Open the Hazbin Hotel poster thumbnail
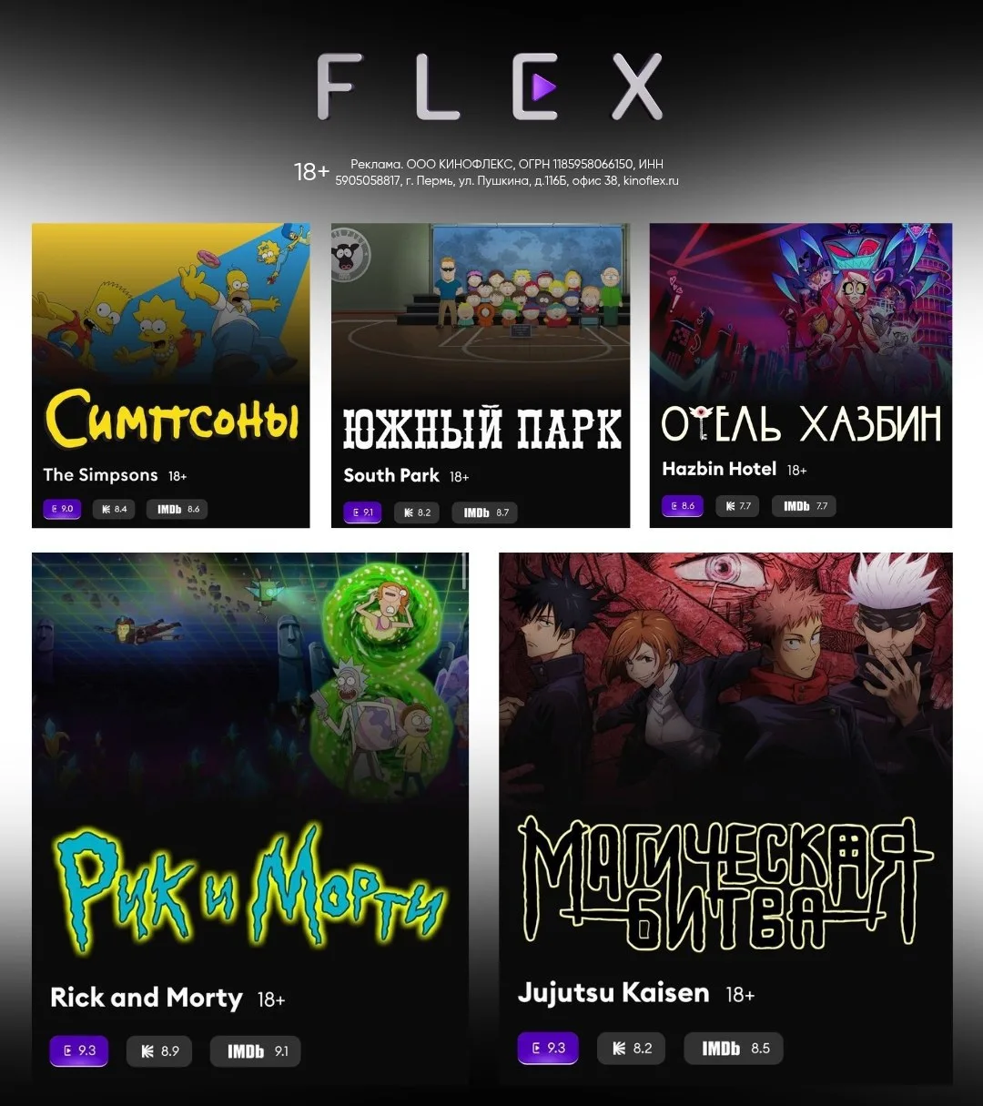The height and width of the screenshot is (1106, 983). (x=801, y=375)
